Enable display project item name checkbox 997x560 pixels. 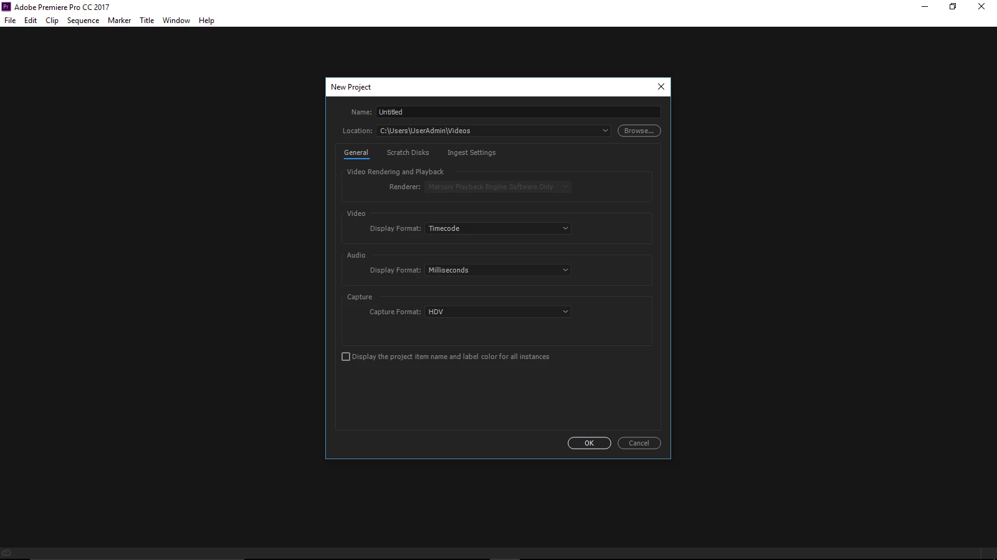click(x=346, y=357)
